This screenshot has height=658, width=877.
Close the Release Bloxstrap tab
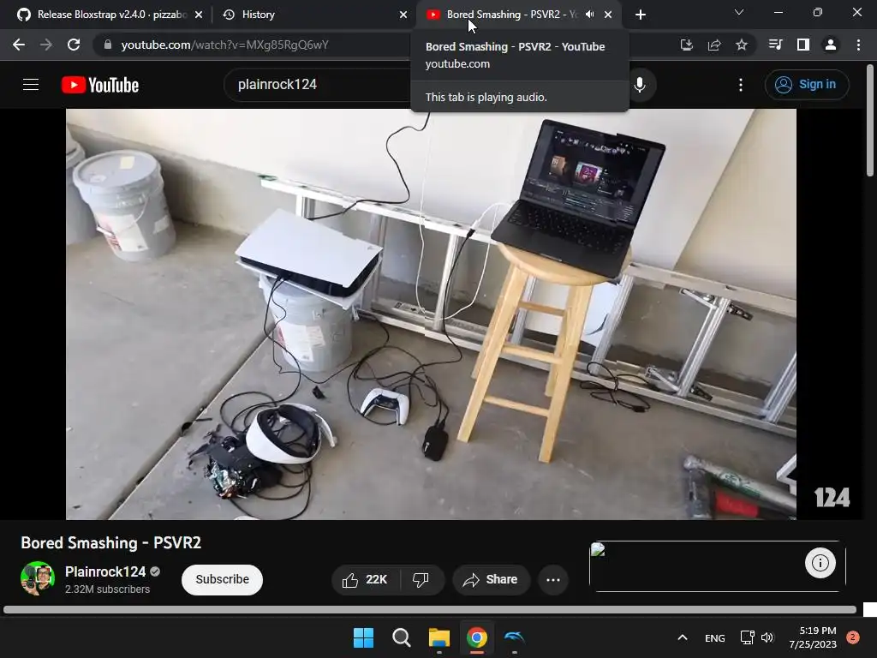click(x=199, y=15)
